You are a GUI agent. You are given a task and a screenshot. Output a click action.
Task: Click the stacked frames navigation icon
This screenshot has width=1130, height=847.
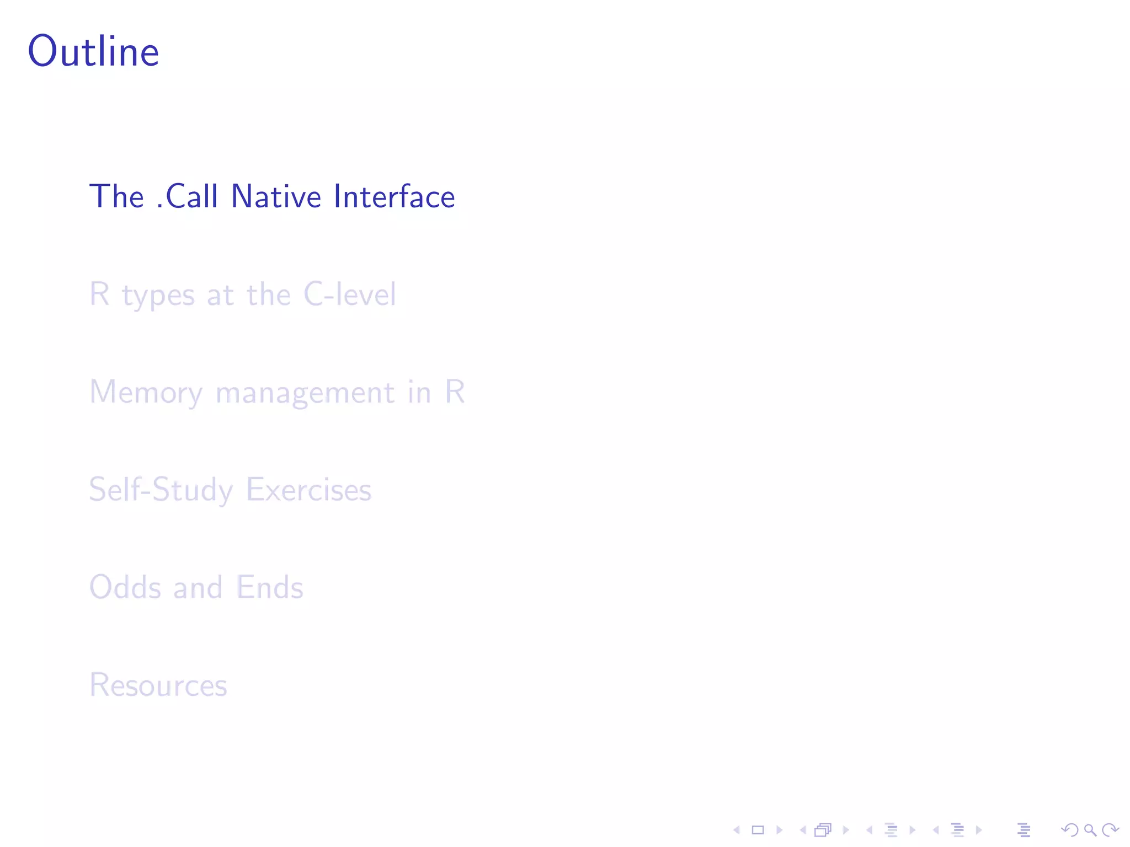coord(823,830)
